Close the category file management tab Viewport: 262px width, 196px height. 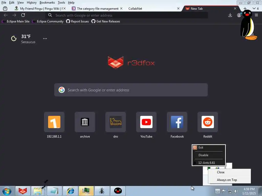pyautogui.click(x=121, y=8)
